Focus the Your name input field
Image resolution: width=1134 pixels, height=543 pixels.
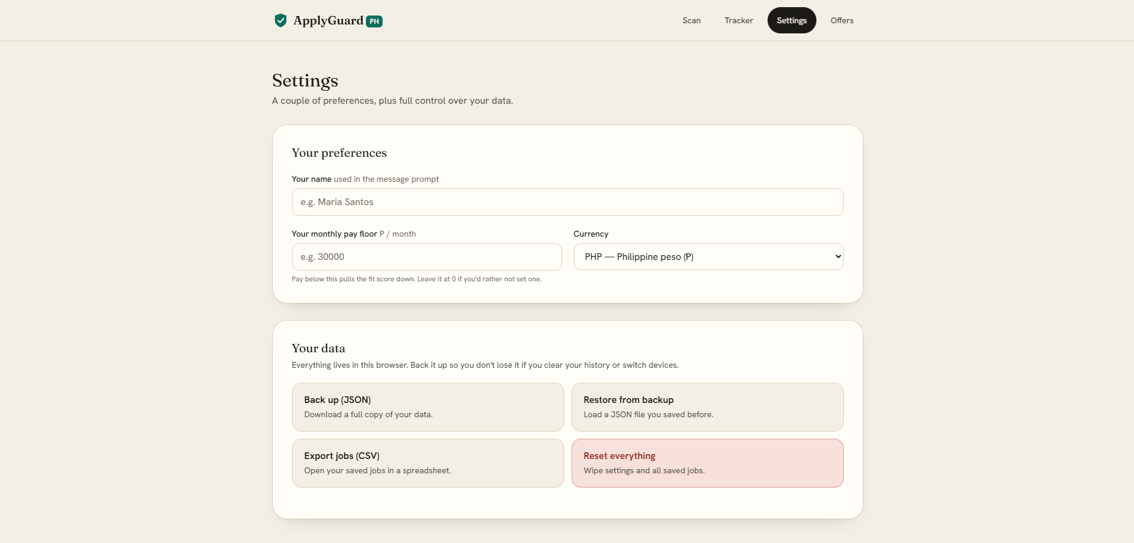(567, 202)
